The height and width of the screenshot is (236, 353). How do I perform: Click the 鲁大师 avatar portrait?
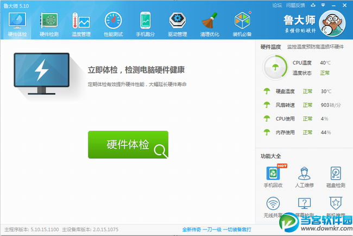tap(332, 23)
